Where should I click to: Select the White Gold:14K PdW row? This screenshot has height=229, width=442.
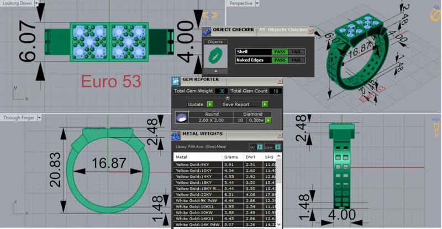(x=225, y=225)
